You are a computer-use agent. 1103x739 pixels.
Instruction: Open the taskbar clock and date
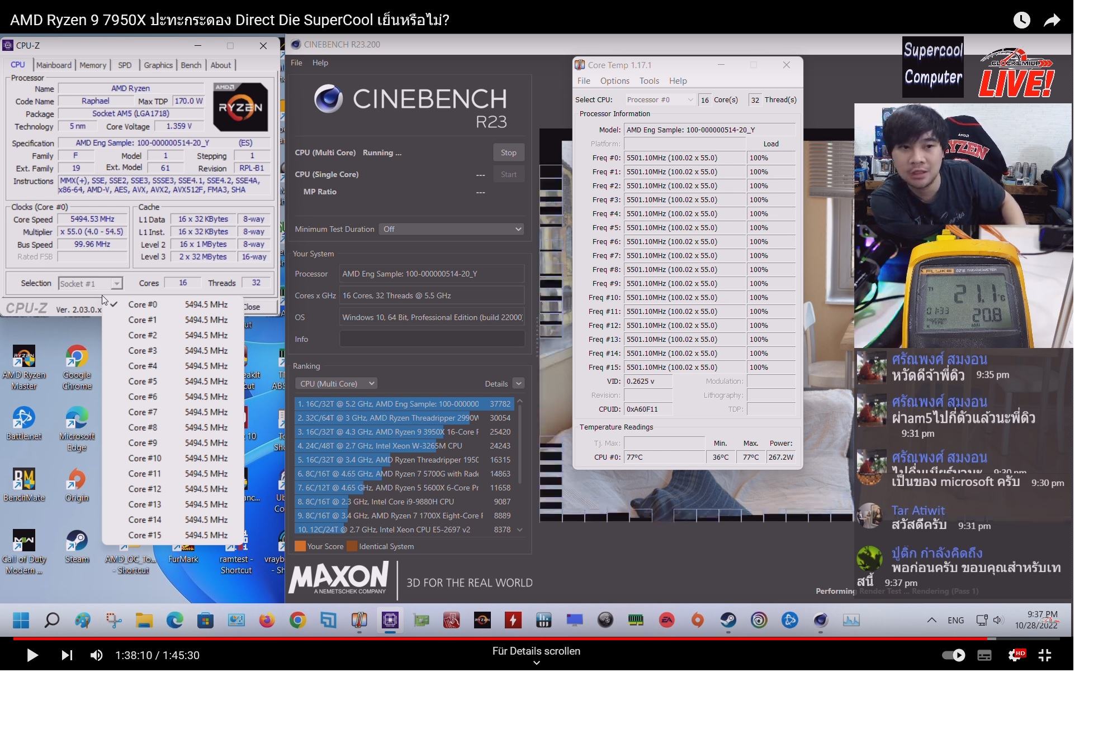pyautogui.click(x=1037, y=620)
